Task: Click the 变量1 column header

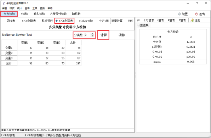Action: coord(25,42)
